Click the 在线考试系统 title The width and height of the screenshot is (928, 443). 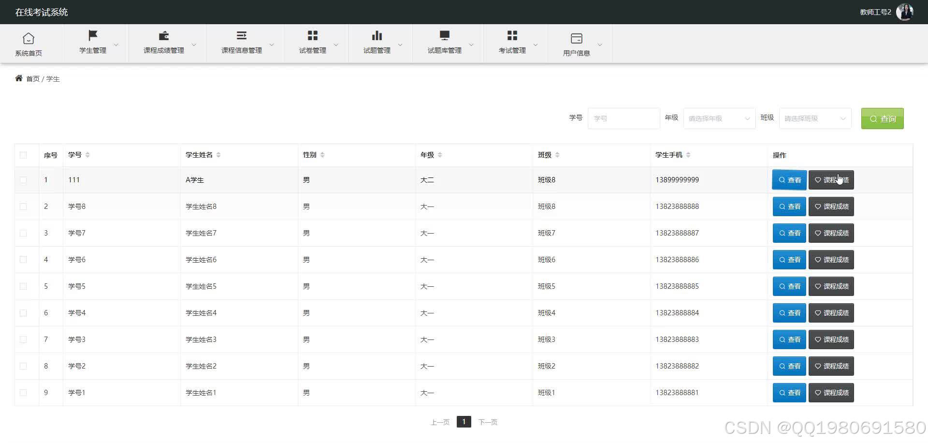42,12
